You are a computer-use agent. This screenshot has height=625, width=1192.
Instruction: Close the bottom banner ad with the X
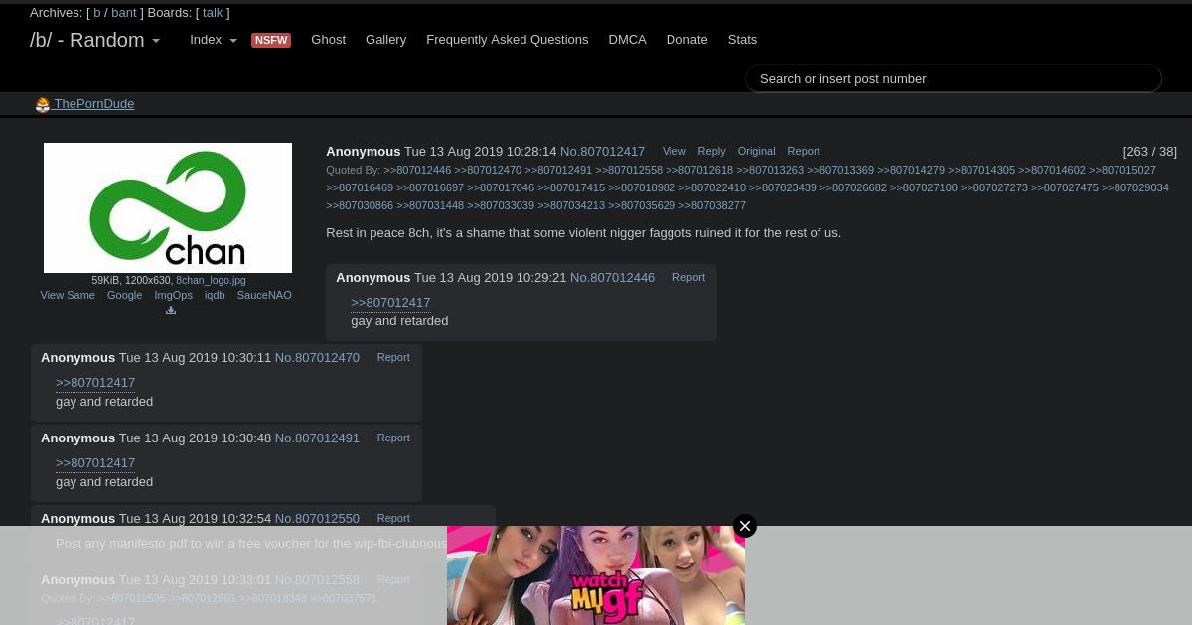[745, 526]
